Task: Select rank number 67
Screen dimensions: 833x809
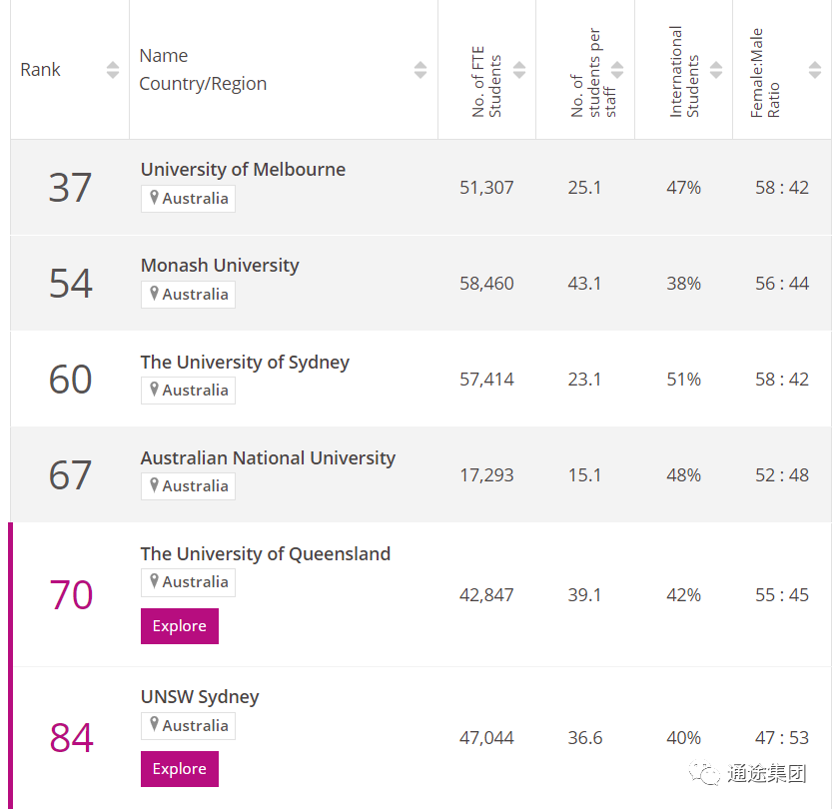Action: point(70,474)
